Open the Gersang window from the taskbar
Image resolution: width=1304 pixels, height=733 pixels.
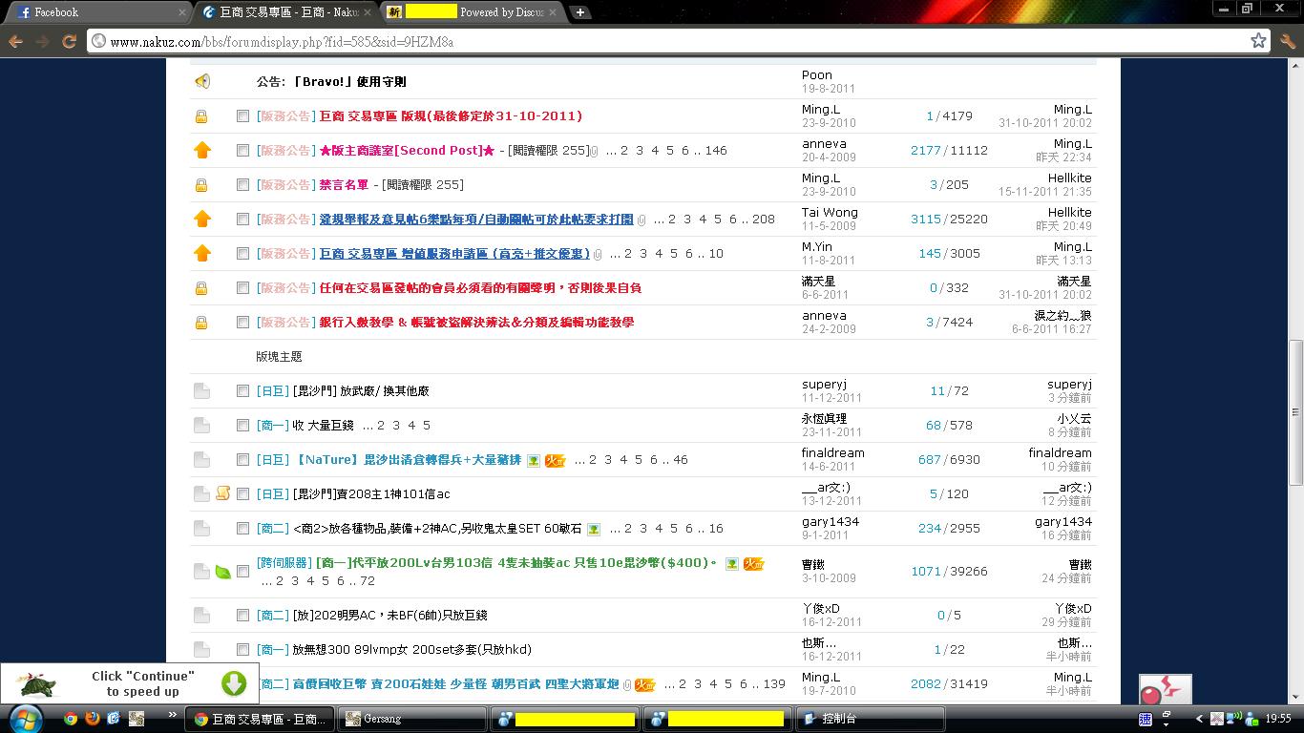[x=412, y=719]
